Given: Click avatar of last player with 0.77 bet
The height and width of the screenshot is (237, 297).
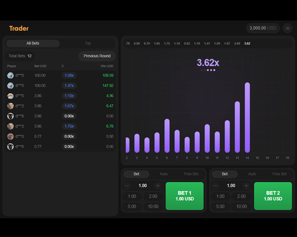Looking at the screenshot, I should [10, 147].
